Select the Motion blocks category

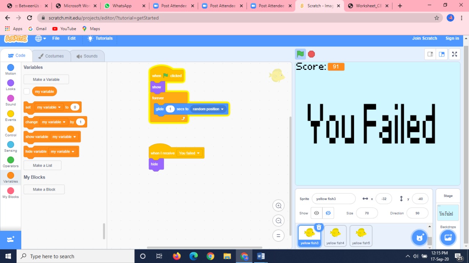[11, 69]
